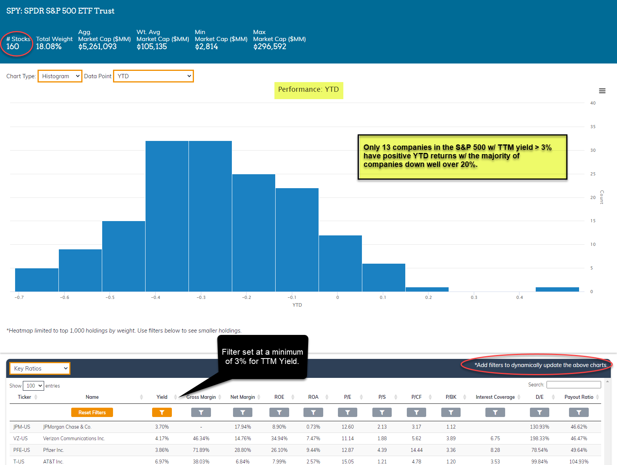Focus the table Search input field
The height and width of the screenshot is (465, 617).
[574, 384]
